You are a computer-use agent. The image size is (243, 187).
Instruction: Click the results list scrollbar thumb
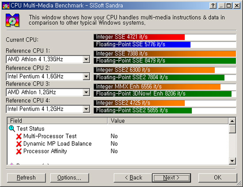tap(232, 129)
